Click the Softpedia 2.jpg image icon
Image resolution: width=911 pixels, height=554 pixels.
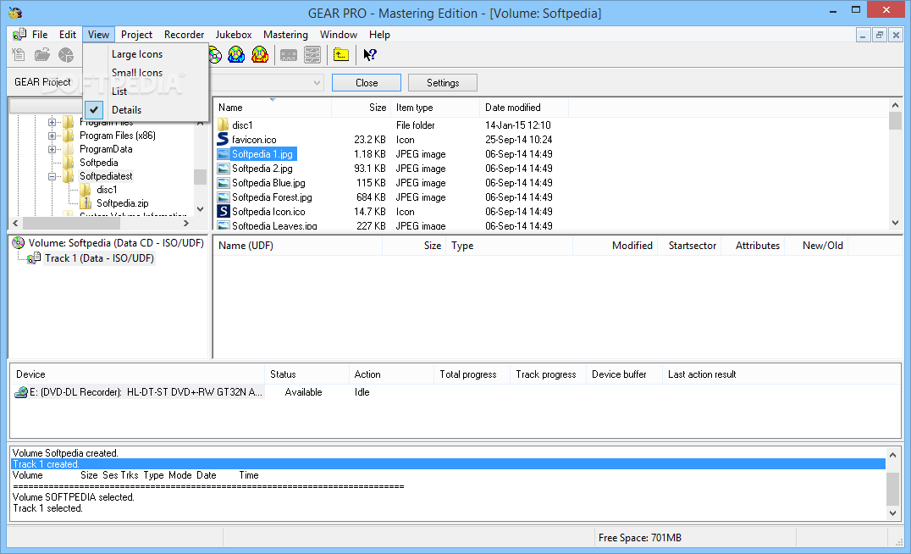[224, 169]
